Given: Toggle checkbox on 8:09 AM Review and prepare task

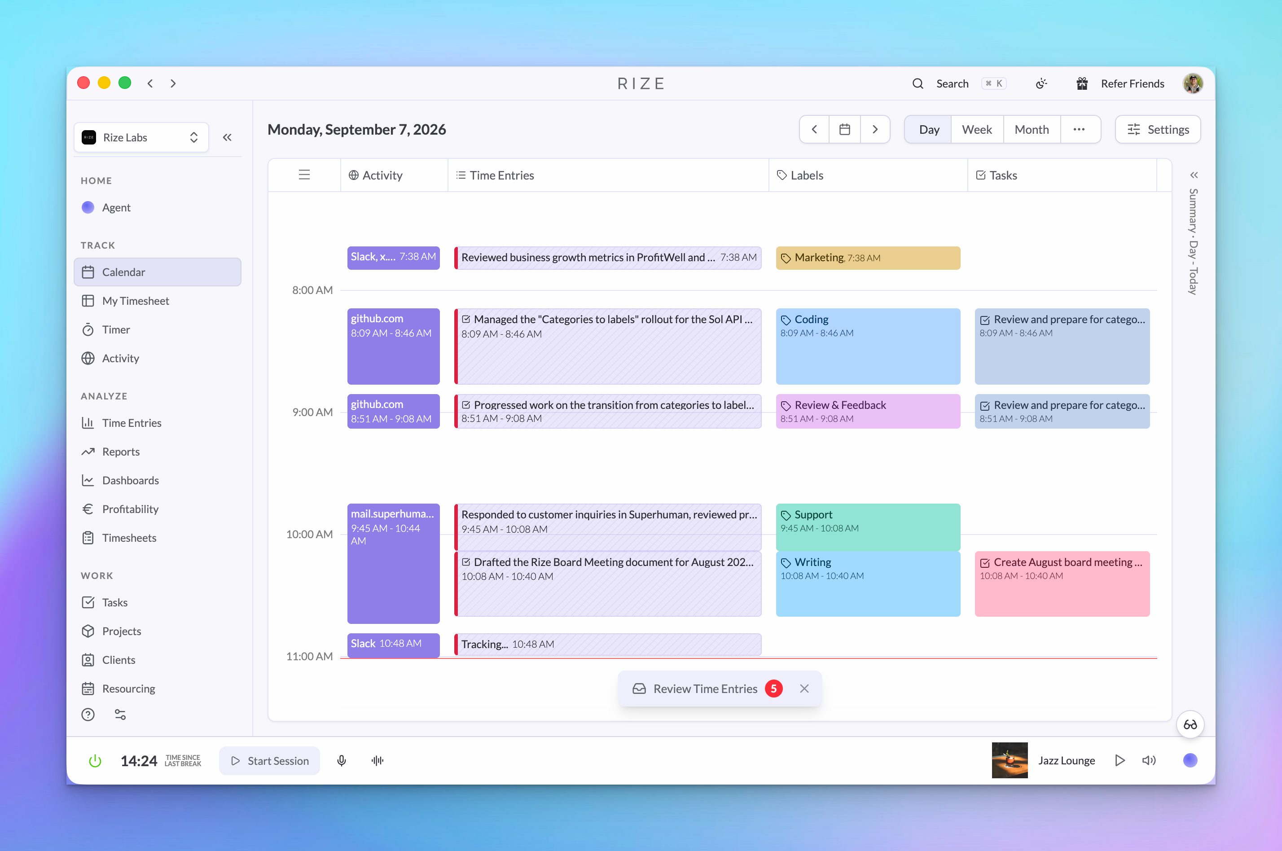Looking at the screenshot, I should tap(985, 320).
